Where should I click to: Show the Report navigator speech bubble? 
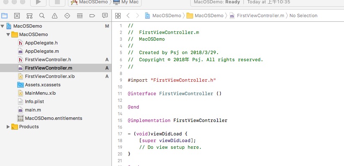pyautogui.click(x=105, y=16)
